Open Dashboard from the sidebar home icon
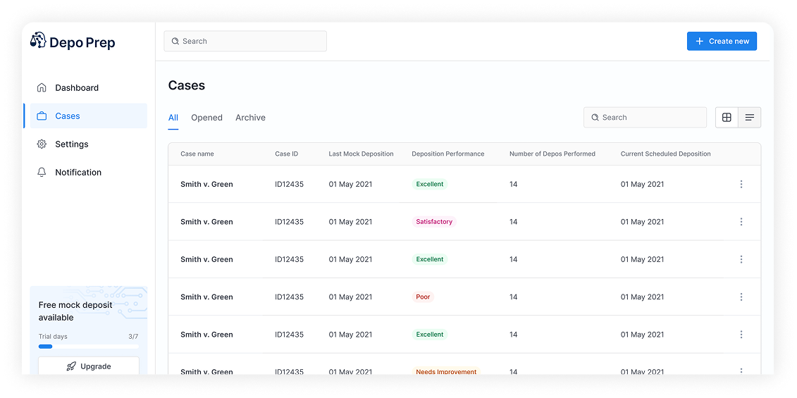This screenshot has width=797, height=398. click(42, 88)
